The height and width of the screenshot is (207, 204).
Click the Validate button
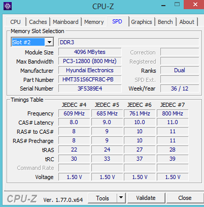point(146,198)
